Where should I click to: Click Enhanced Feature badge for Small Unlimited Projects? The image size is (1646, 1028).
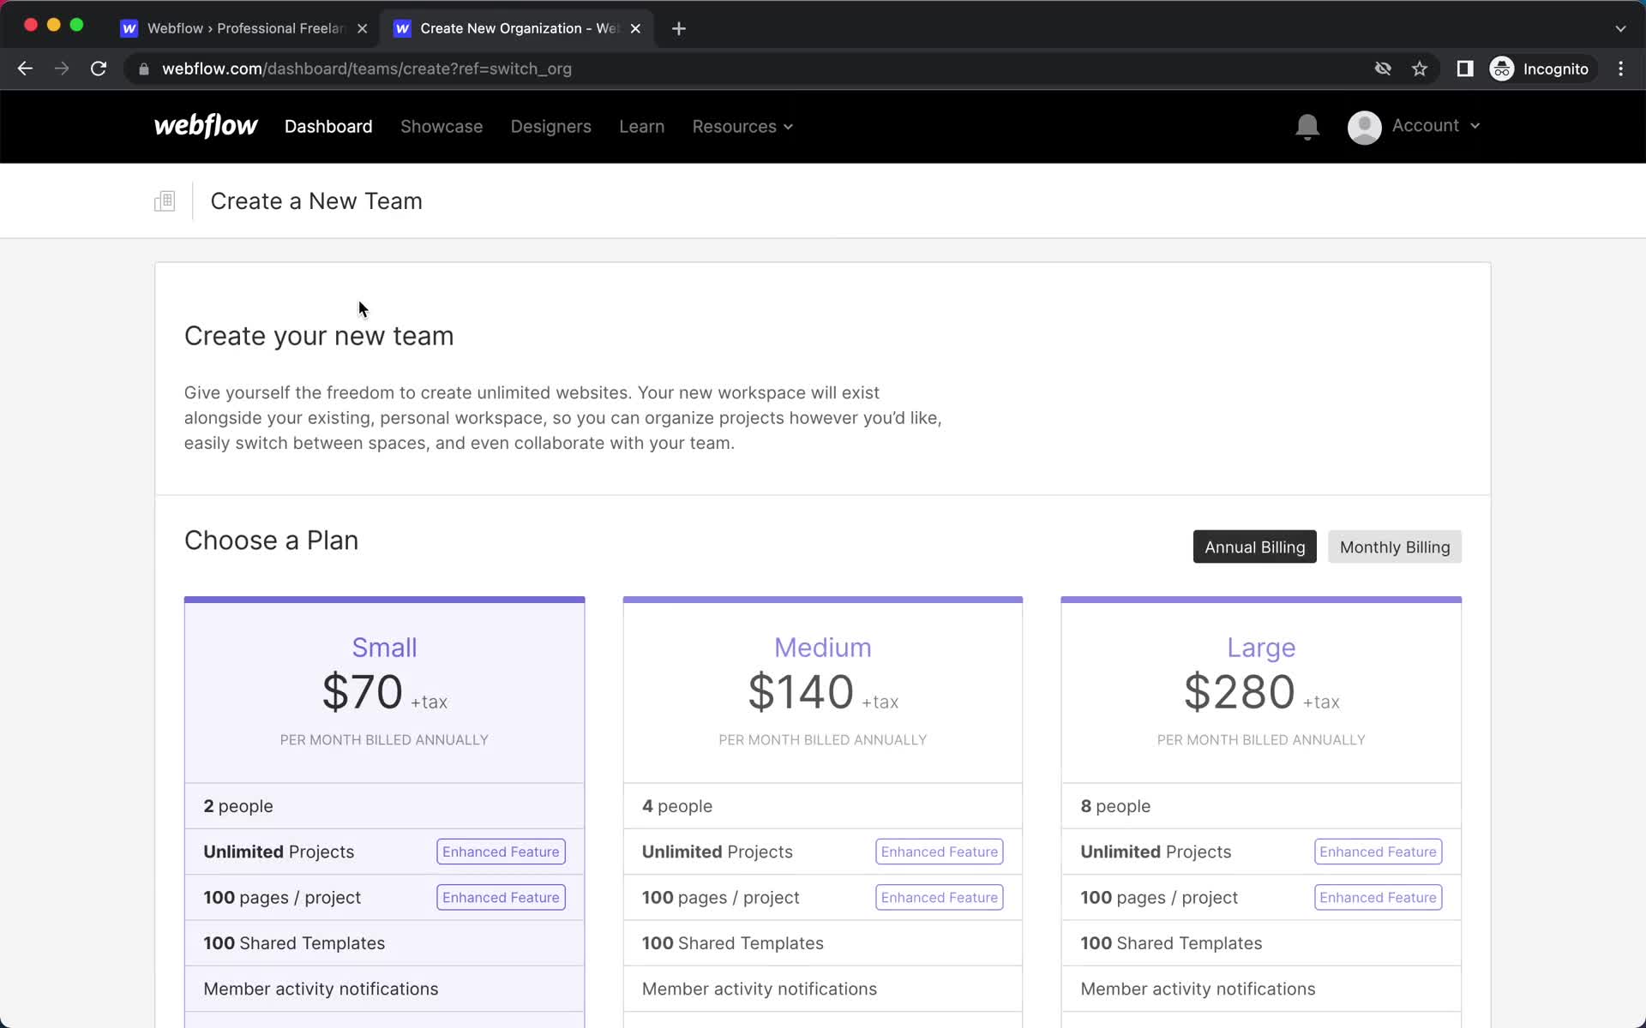coord(501,852)
